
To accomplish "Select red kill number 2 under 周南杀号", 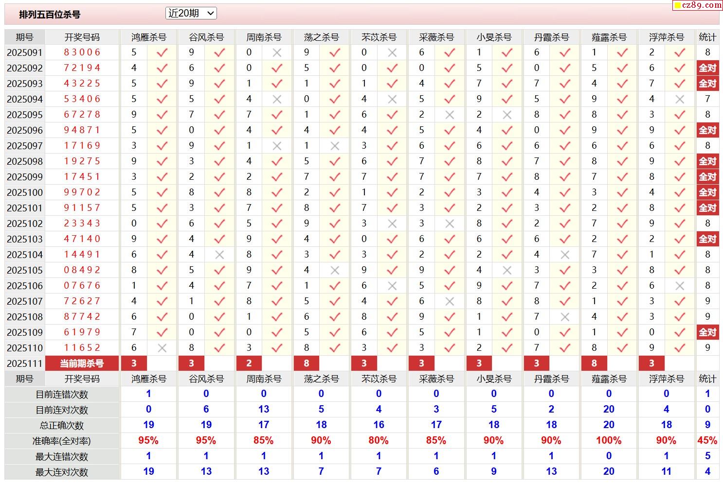I will click(x=249, y=363).
